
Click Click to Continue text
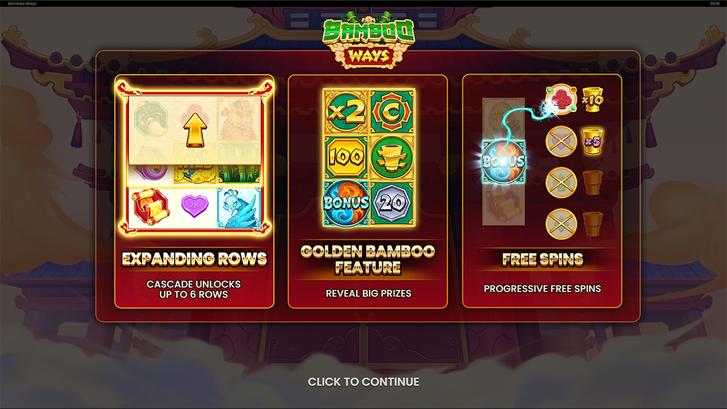(363, 382)
